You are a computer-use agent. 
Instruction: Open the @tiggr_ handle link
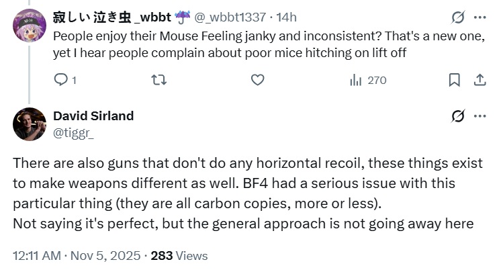pyautogui.click(x=73, y=133)
